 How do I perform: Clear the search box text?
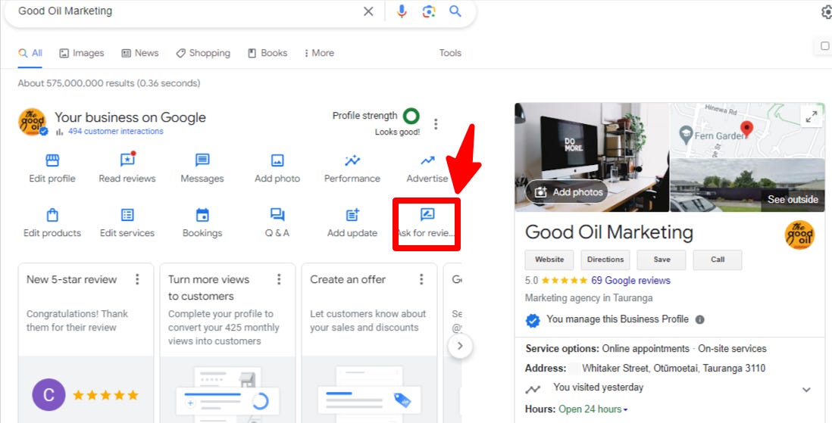[368, 11]
